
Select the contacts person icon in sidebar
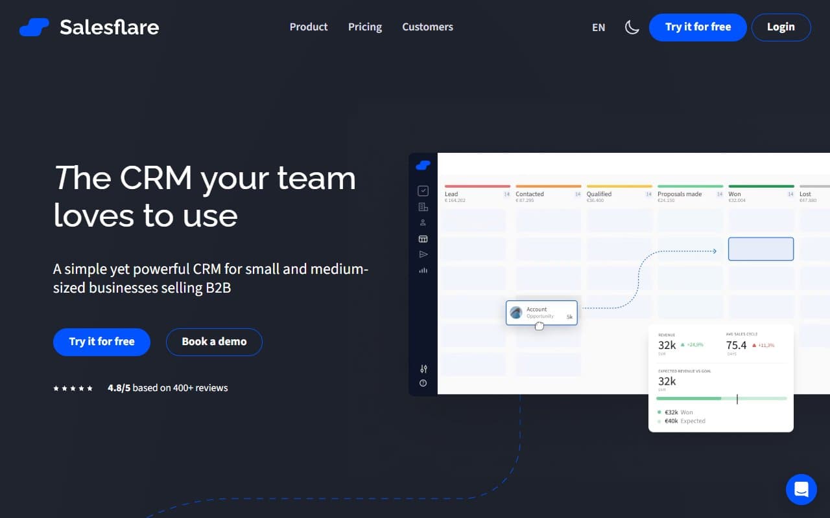pos(423,222)
